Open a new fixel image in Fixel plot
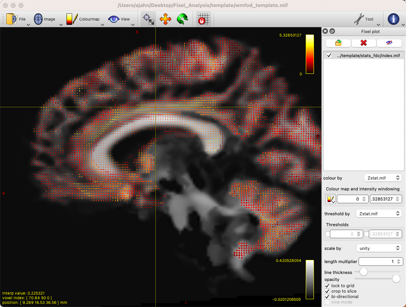Viewport: 406px width, 307px height. pyautogui.click(x=338, y=43)
